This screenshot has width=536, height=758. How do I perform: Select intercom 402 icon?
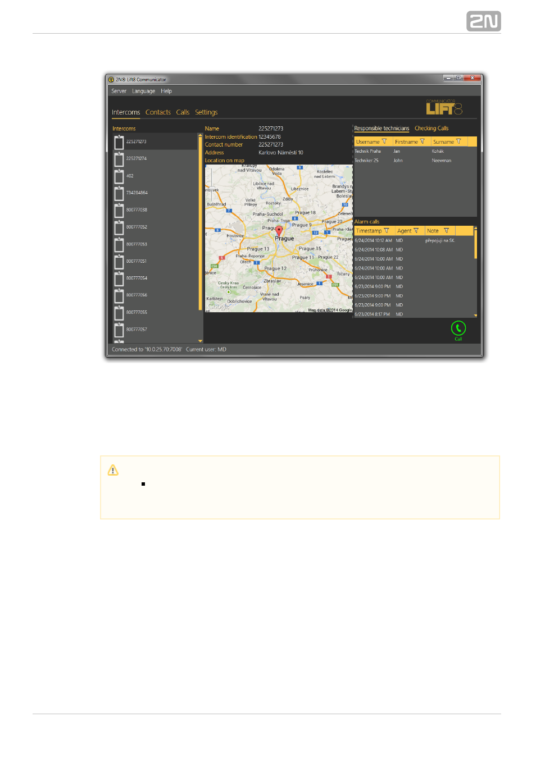point(119,176)
